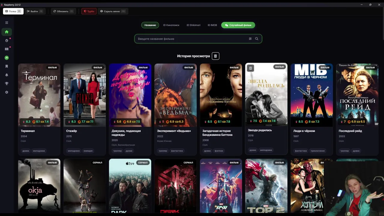
Task: Open search filter options icon
Action: (x=250, y=39)
